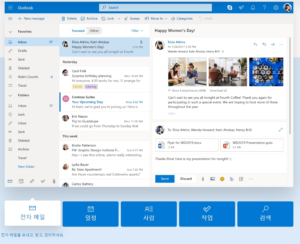Screen dimensions: 300x244
Task: Open Skype from the header
Action: (230, 8)
